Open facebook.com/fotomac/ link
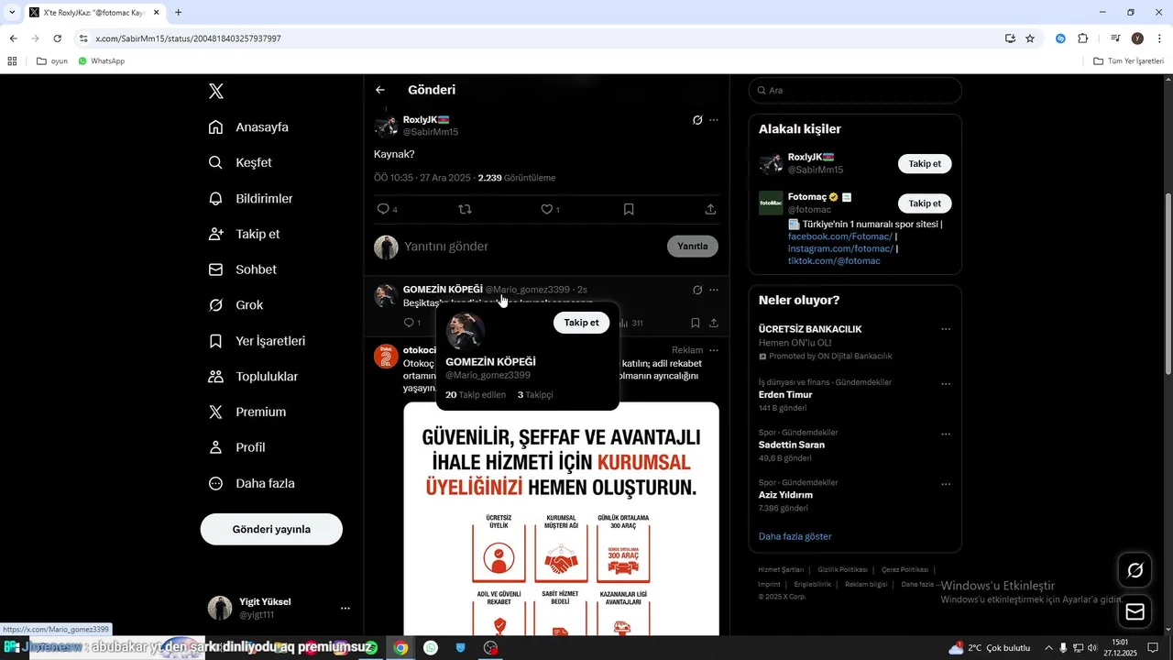Image resolution: width=1173 pixels, height=660 pixels. pos(840,236)
